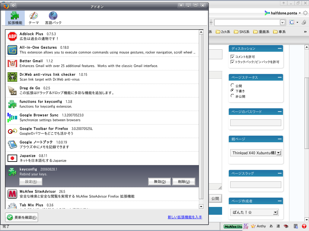Click the Anthy crown icon in tray
Viewport: 309px width, 231px height.
(253, 226)
